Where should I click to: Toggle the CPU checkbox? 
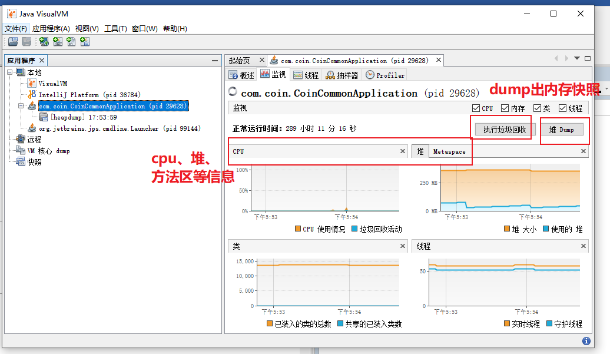point(476,108)
